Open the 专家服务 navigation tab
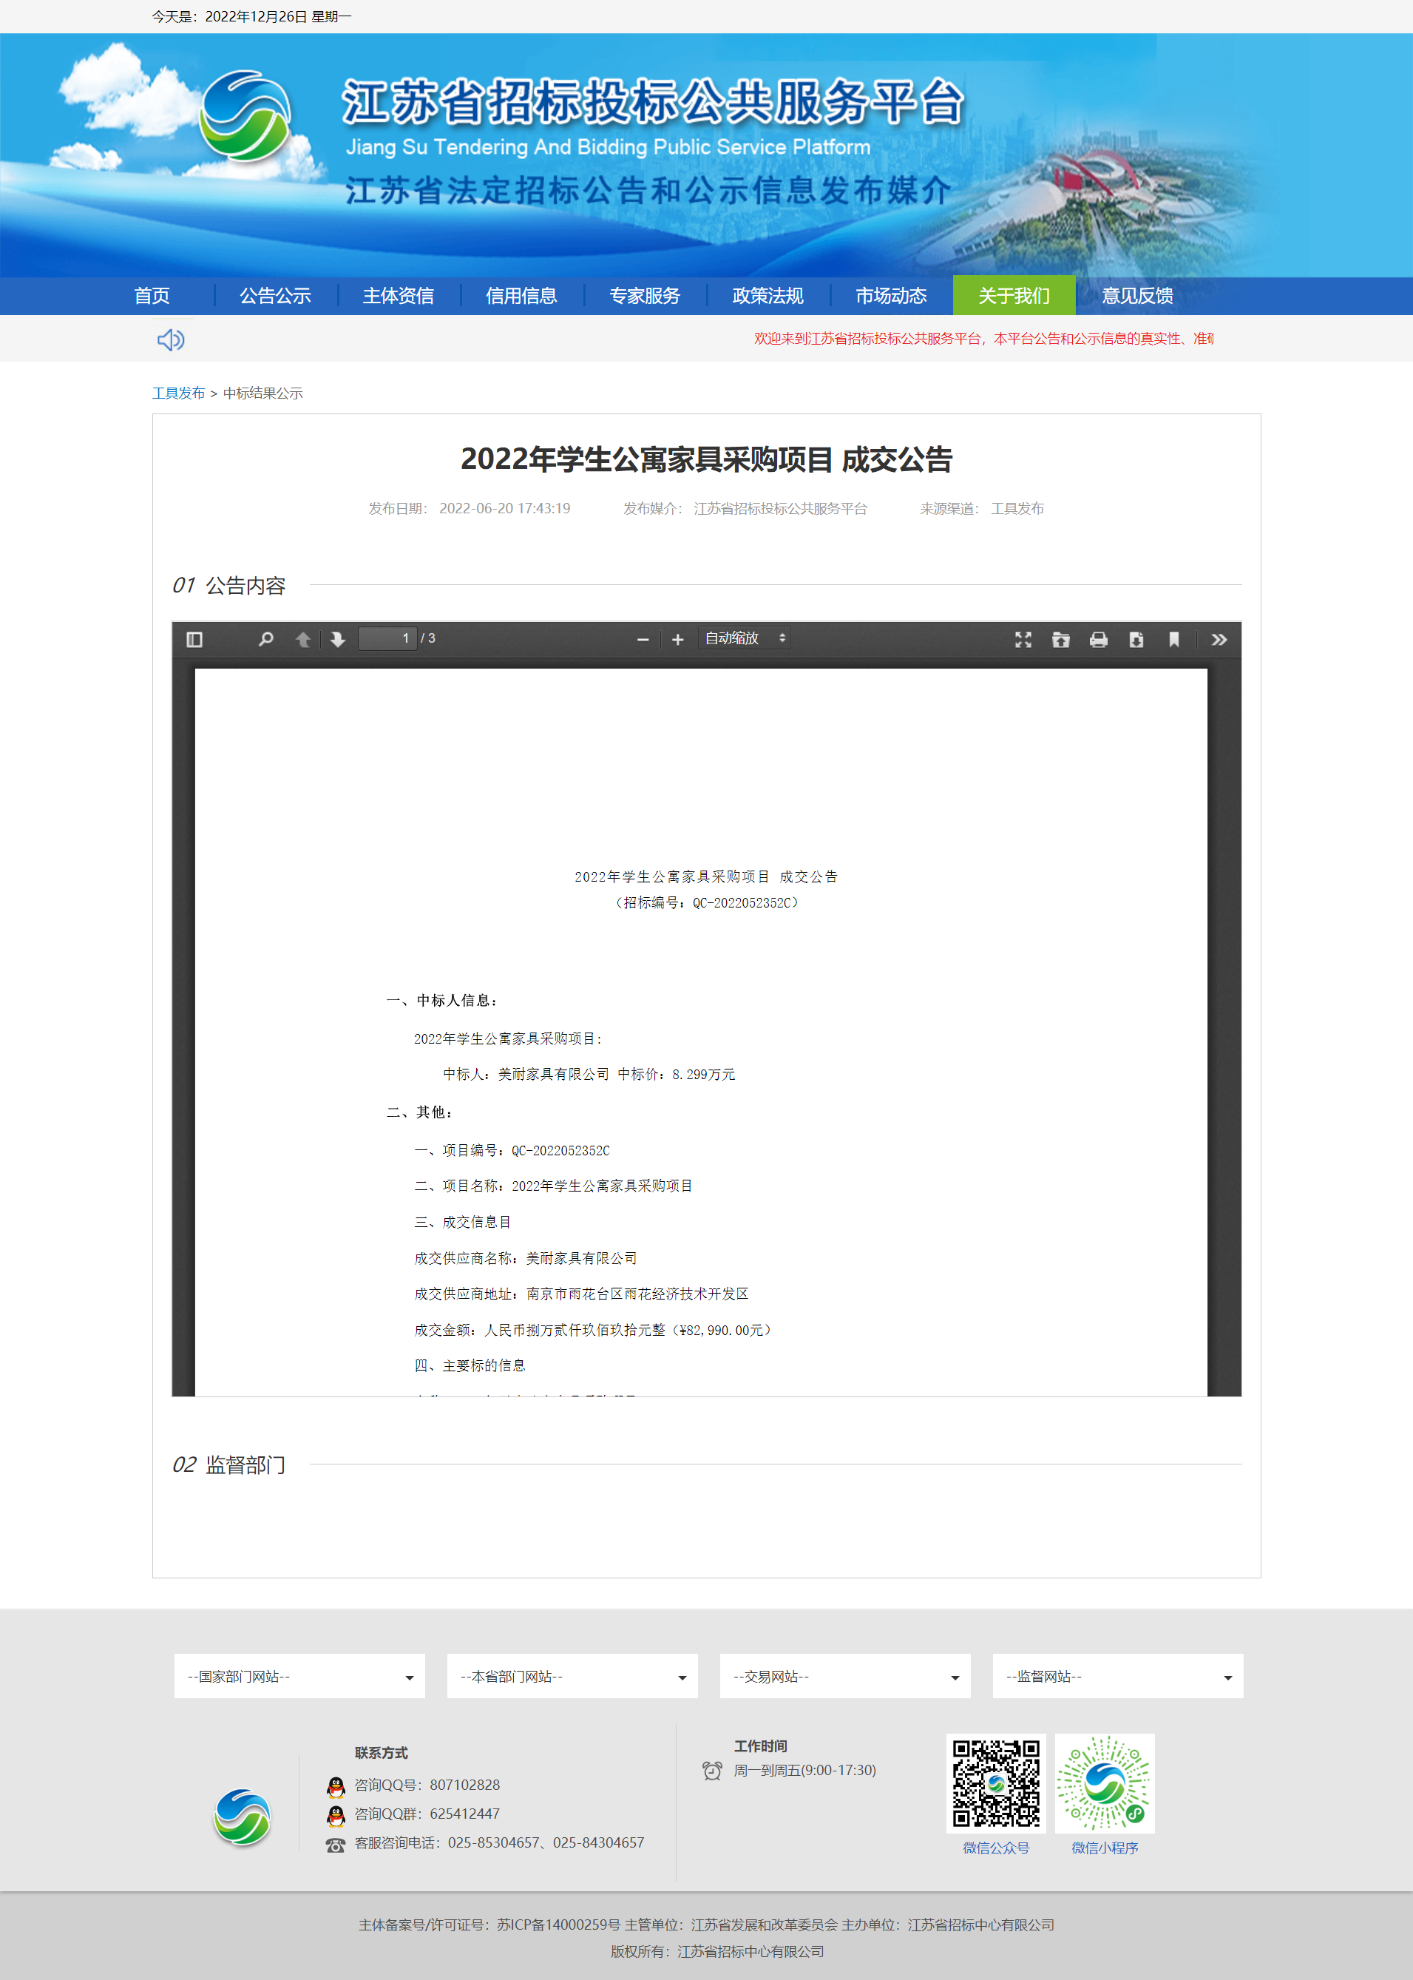 point(645,296)
